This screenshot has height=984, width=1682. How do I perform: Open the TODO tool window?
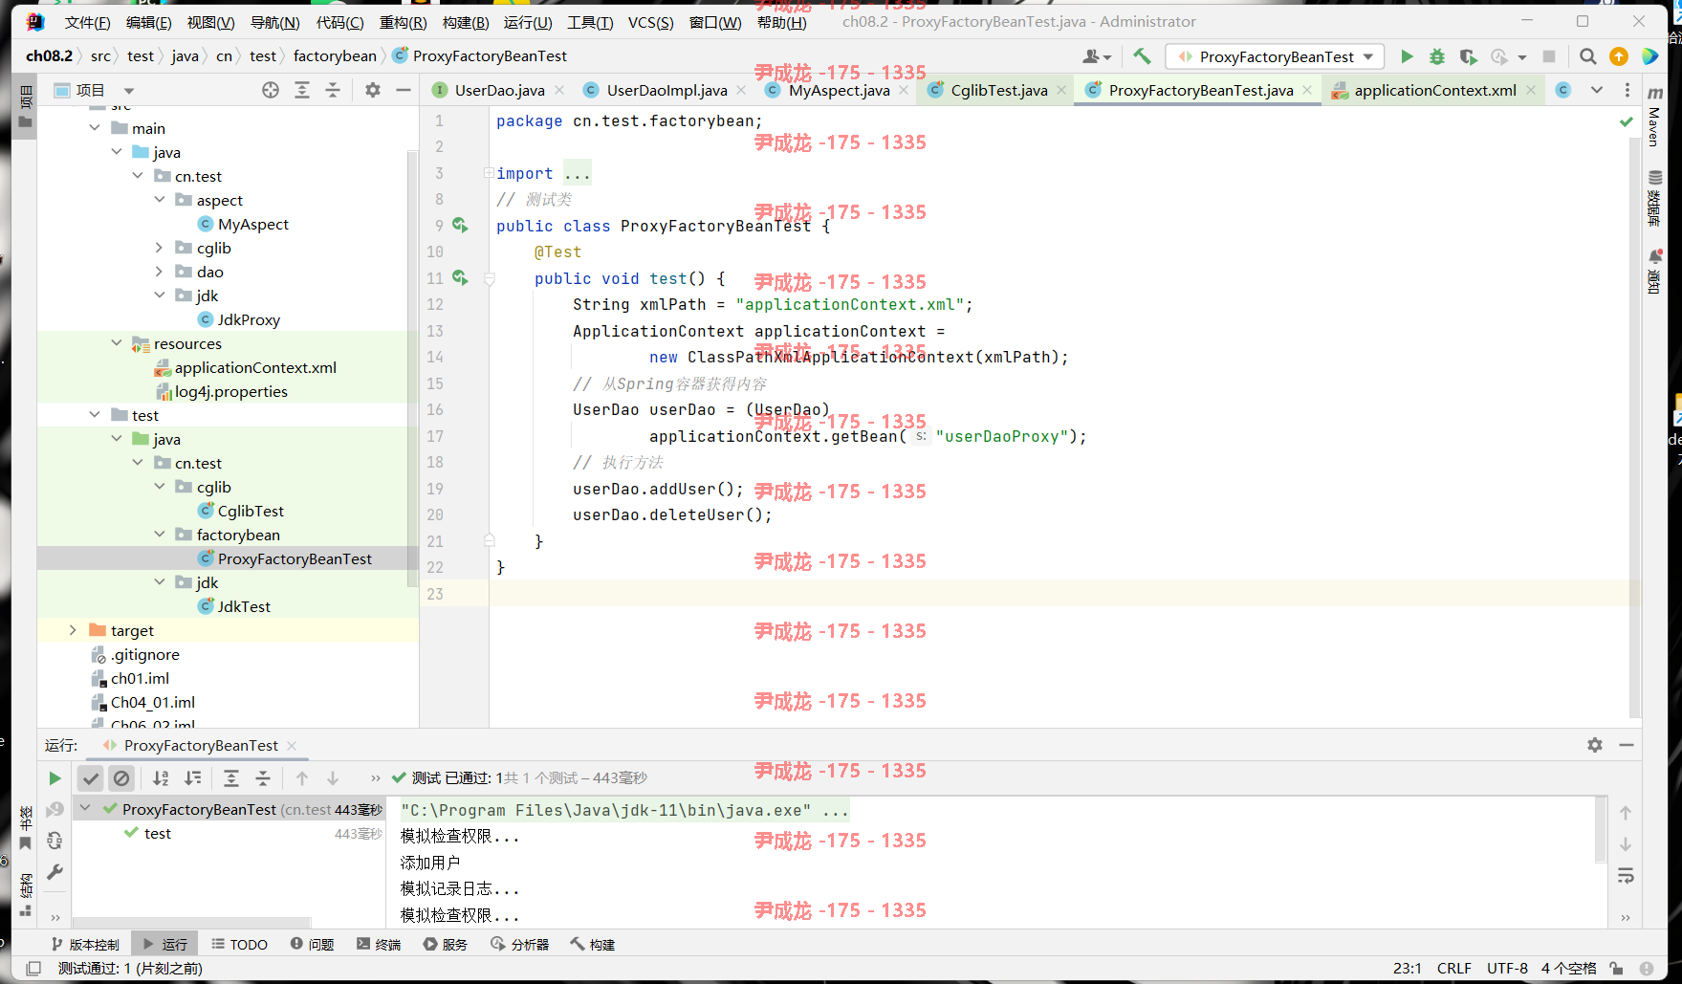239,945
